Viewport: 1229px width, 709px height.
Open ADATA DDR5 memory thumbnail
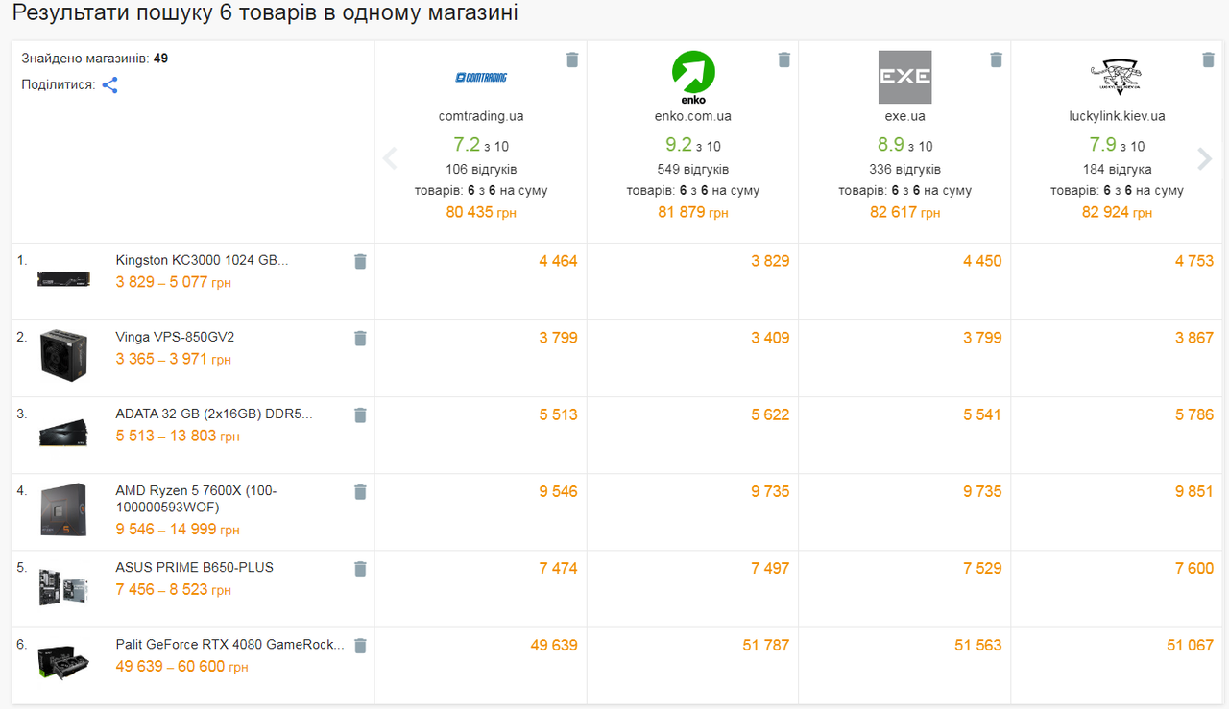[x=64, y=433]
